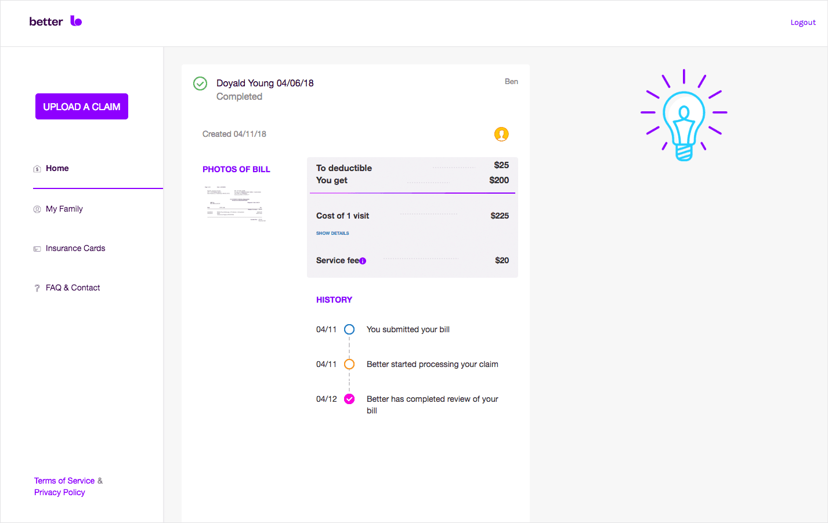Image resolution: width=828 pixels, height=523 pixels.
Task: Click the orange avatar icon near Created date
Action: point(501,134)
